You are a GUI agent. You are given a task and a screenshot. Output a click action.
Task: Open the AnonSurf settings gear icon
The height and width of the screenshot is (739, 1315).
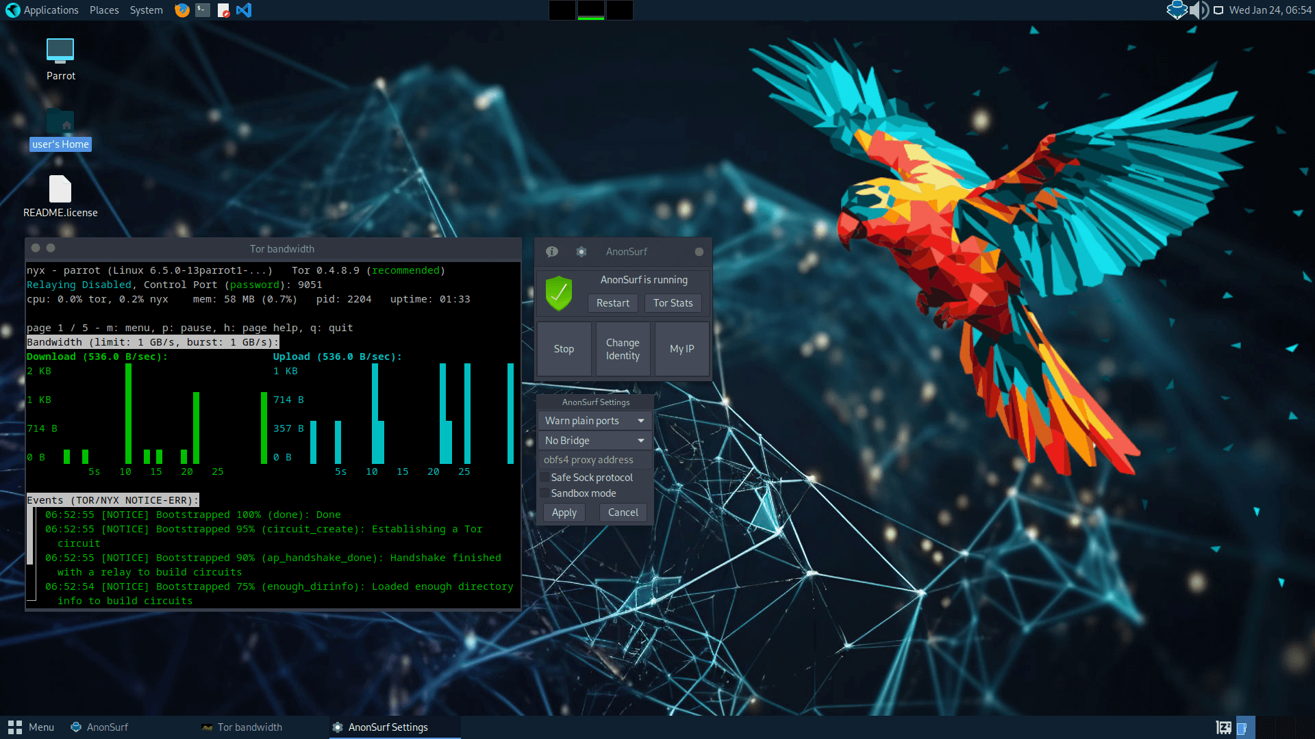click(581, 252)
